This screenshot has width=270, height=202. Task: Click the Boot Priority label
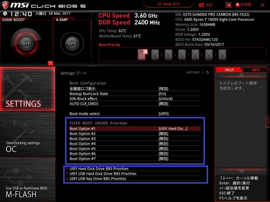click(109, 45)
